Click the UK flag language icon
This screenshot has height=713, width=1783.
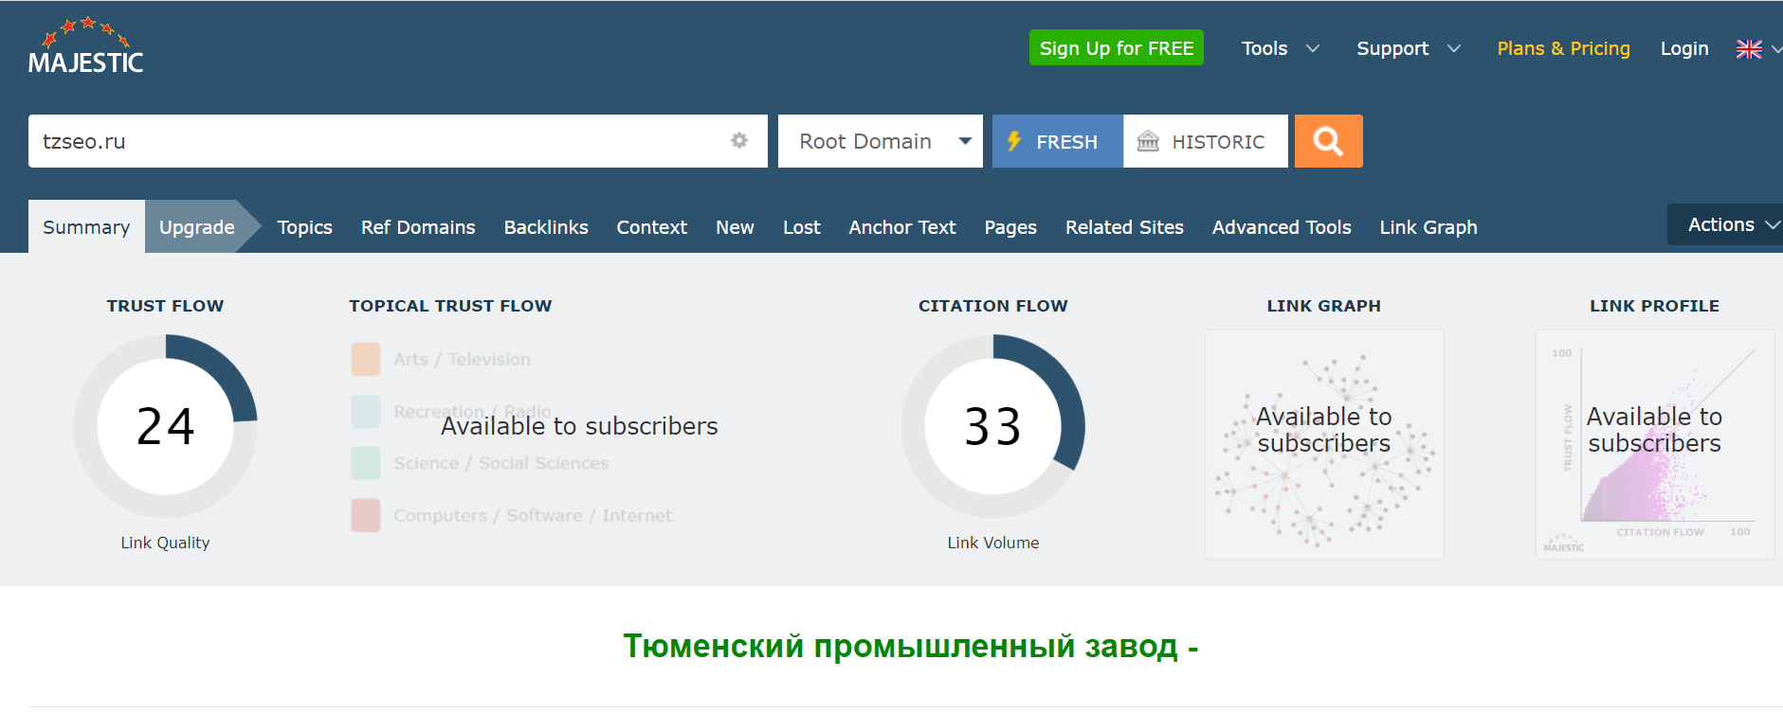click(1749, 49)
